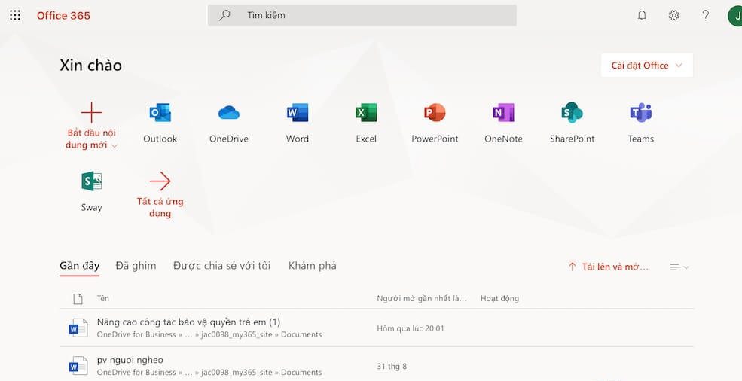This screenshot has width=742, height=381.
Task: Click the 'Tất cả ứng dụng' label
Action: [x=160, y=207]
